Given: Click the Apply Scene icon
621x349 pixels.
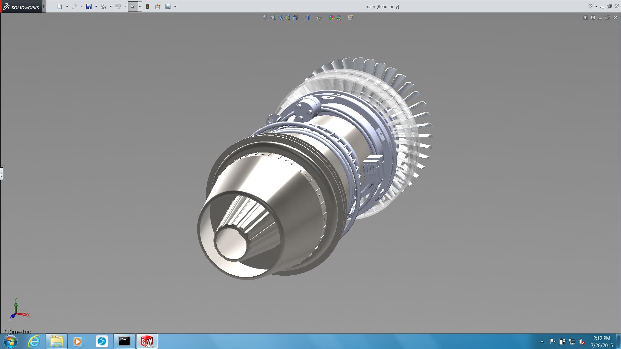Looking at the screenshot, I should 339,18.
